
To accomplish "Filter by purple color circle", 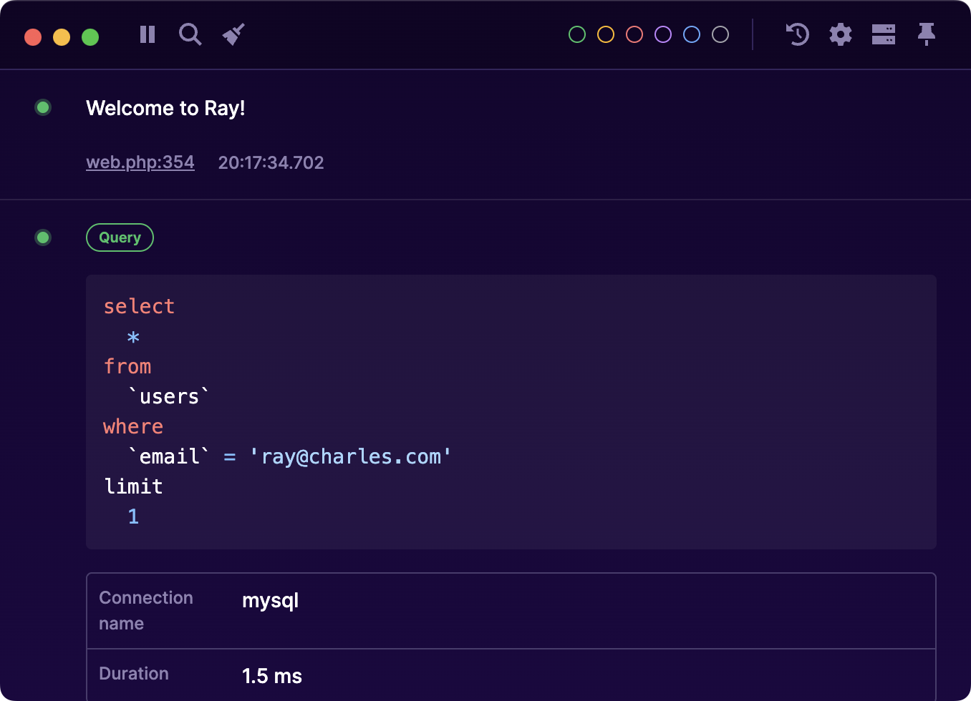I will pyautogui.click(x=663, y=34).
